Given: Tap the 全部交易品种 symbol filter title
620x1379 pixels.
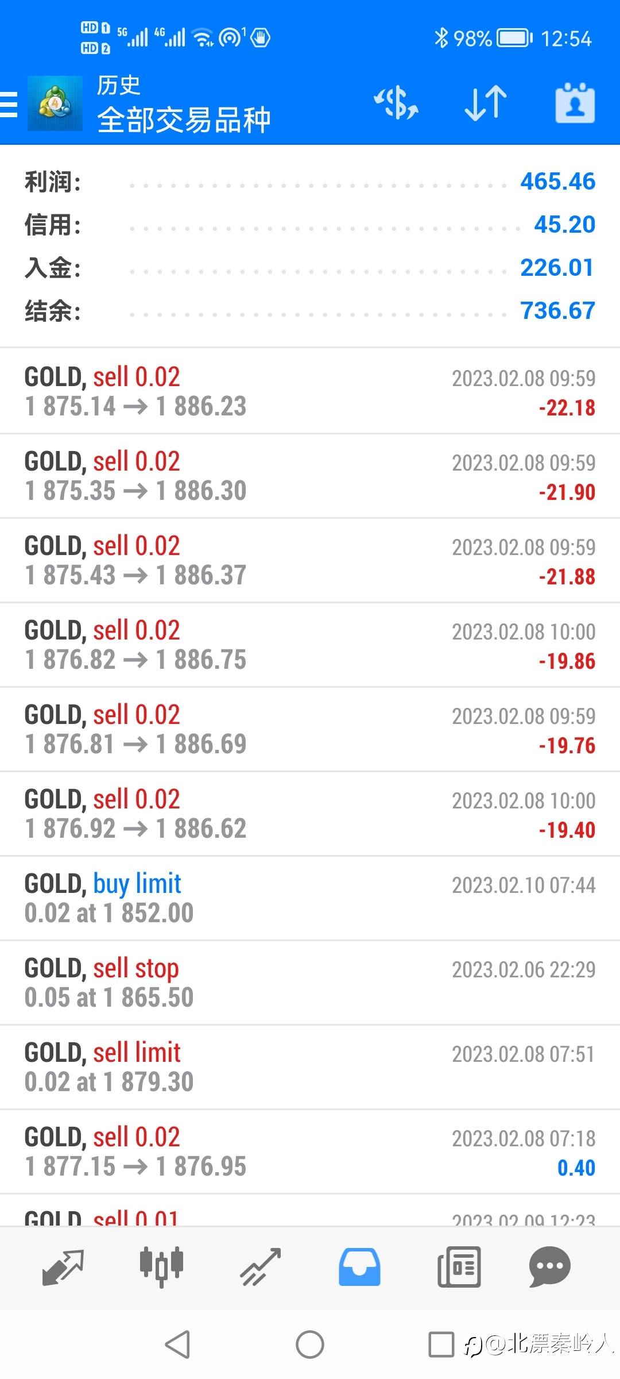Looking at the screenshot, I should click(x=184, y=120).
